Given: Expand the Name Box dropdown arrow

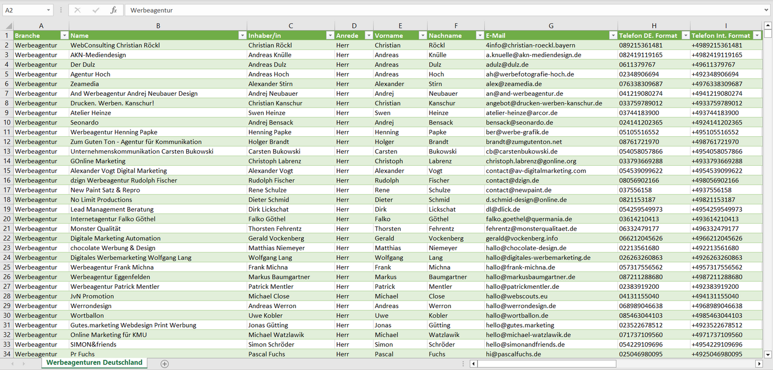Looking at the screenshot, I should (x=48, y=10).
